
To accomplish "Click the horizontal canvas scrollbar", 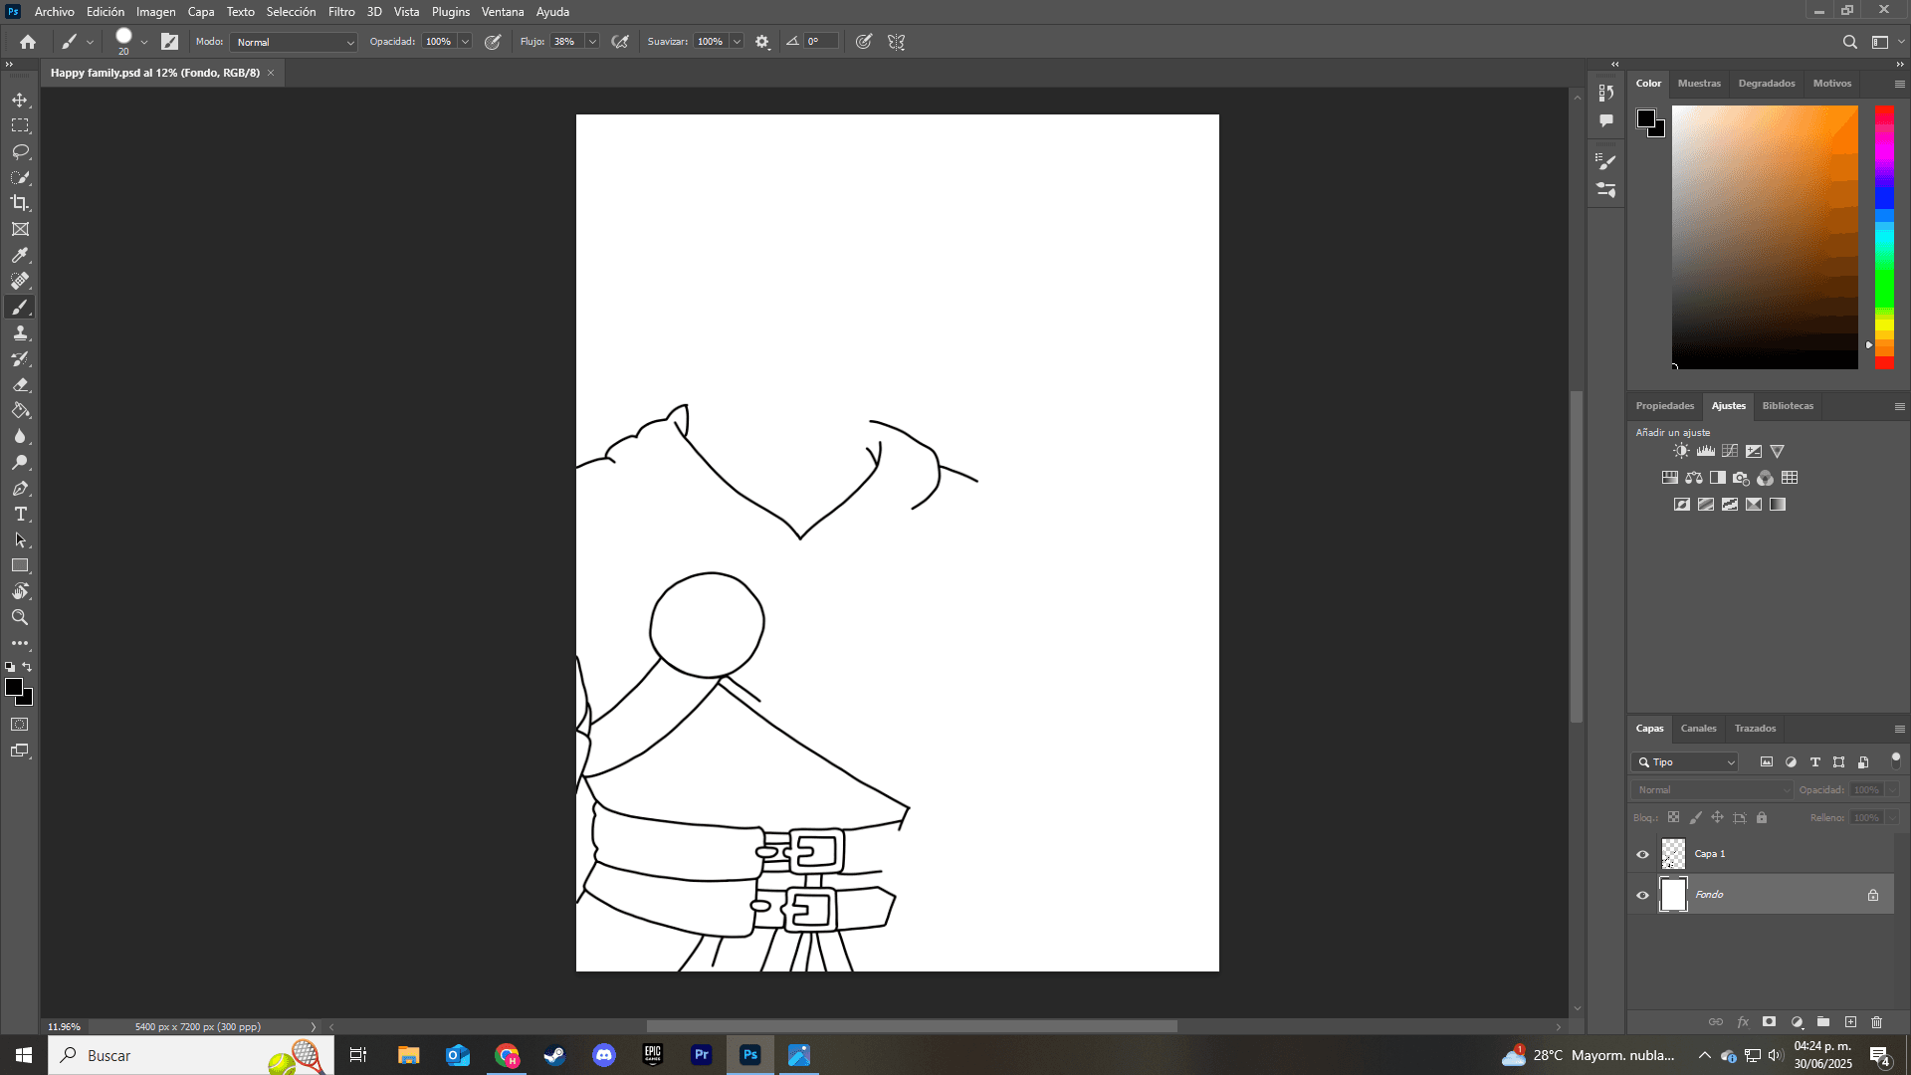I will coord(912,1026).
